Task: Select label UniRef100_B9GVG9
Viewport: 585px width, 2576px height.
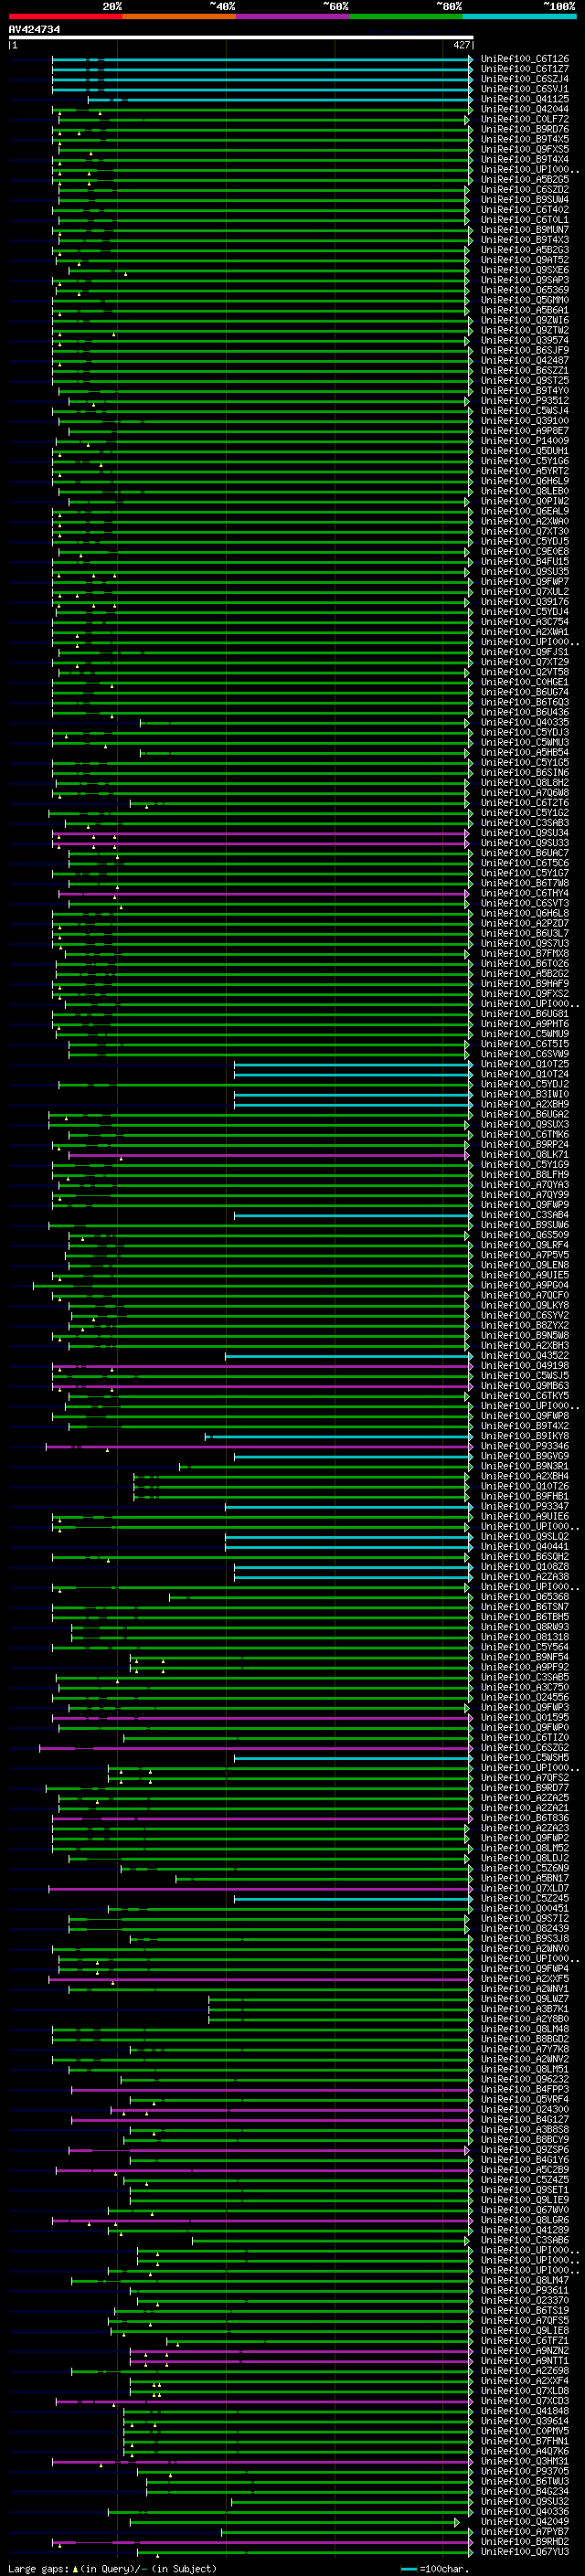Action: pos(525,1457)
